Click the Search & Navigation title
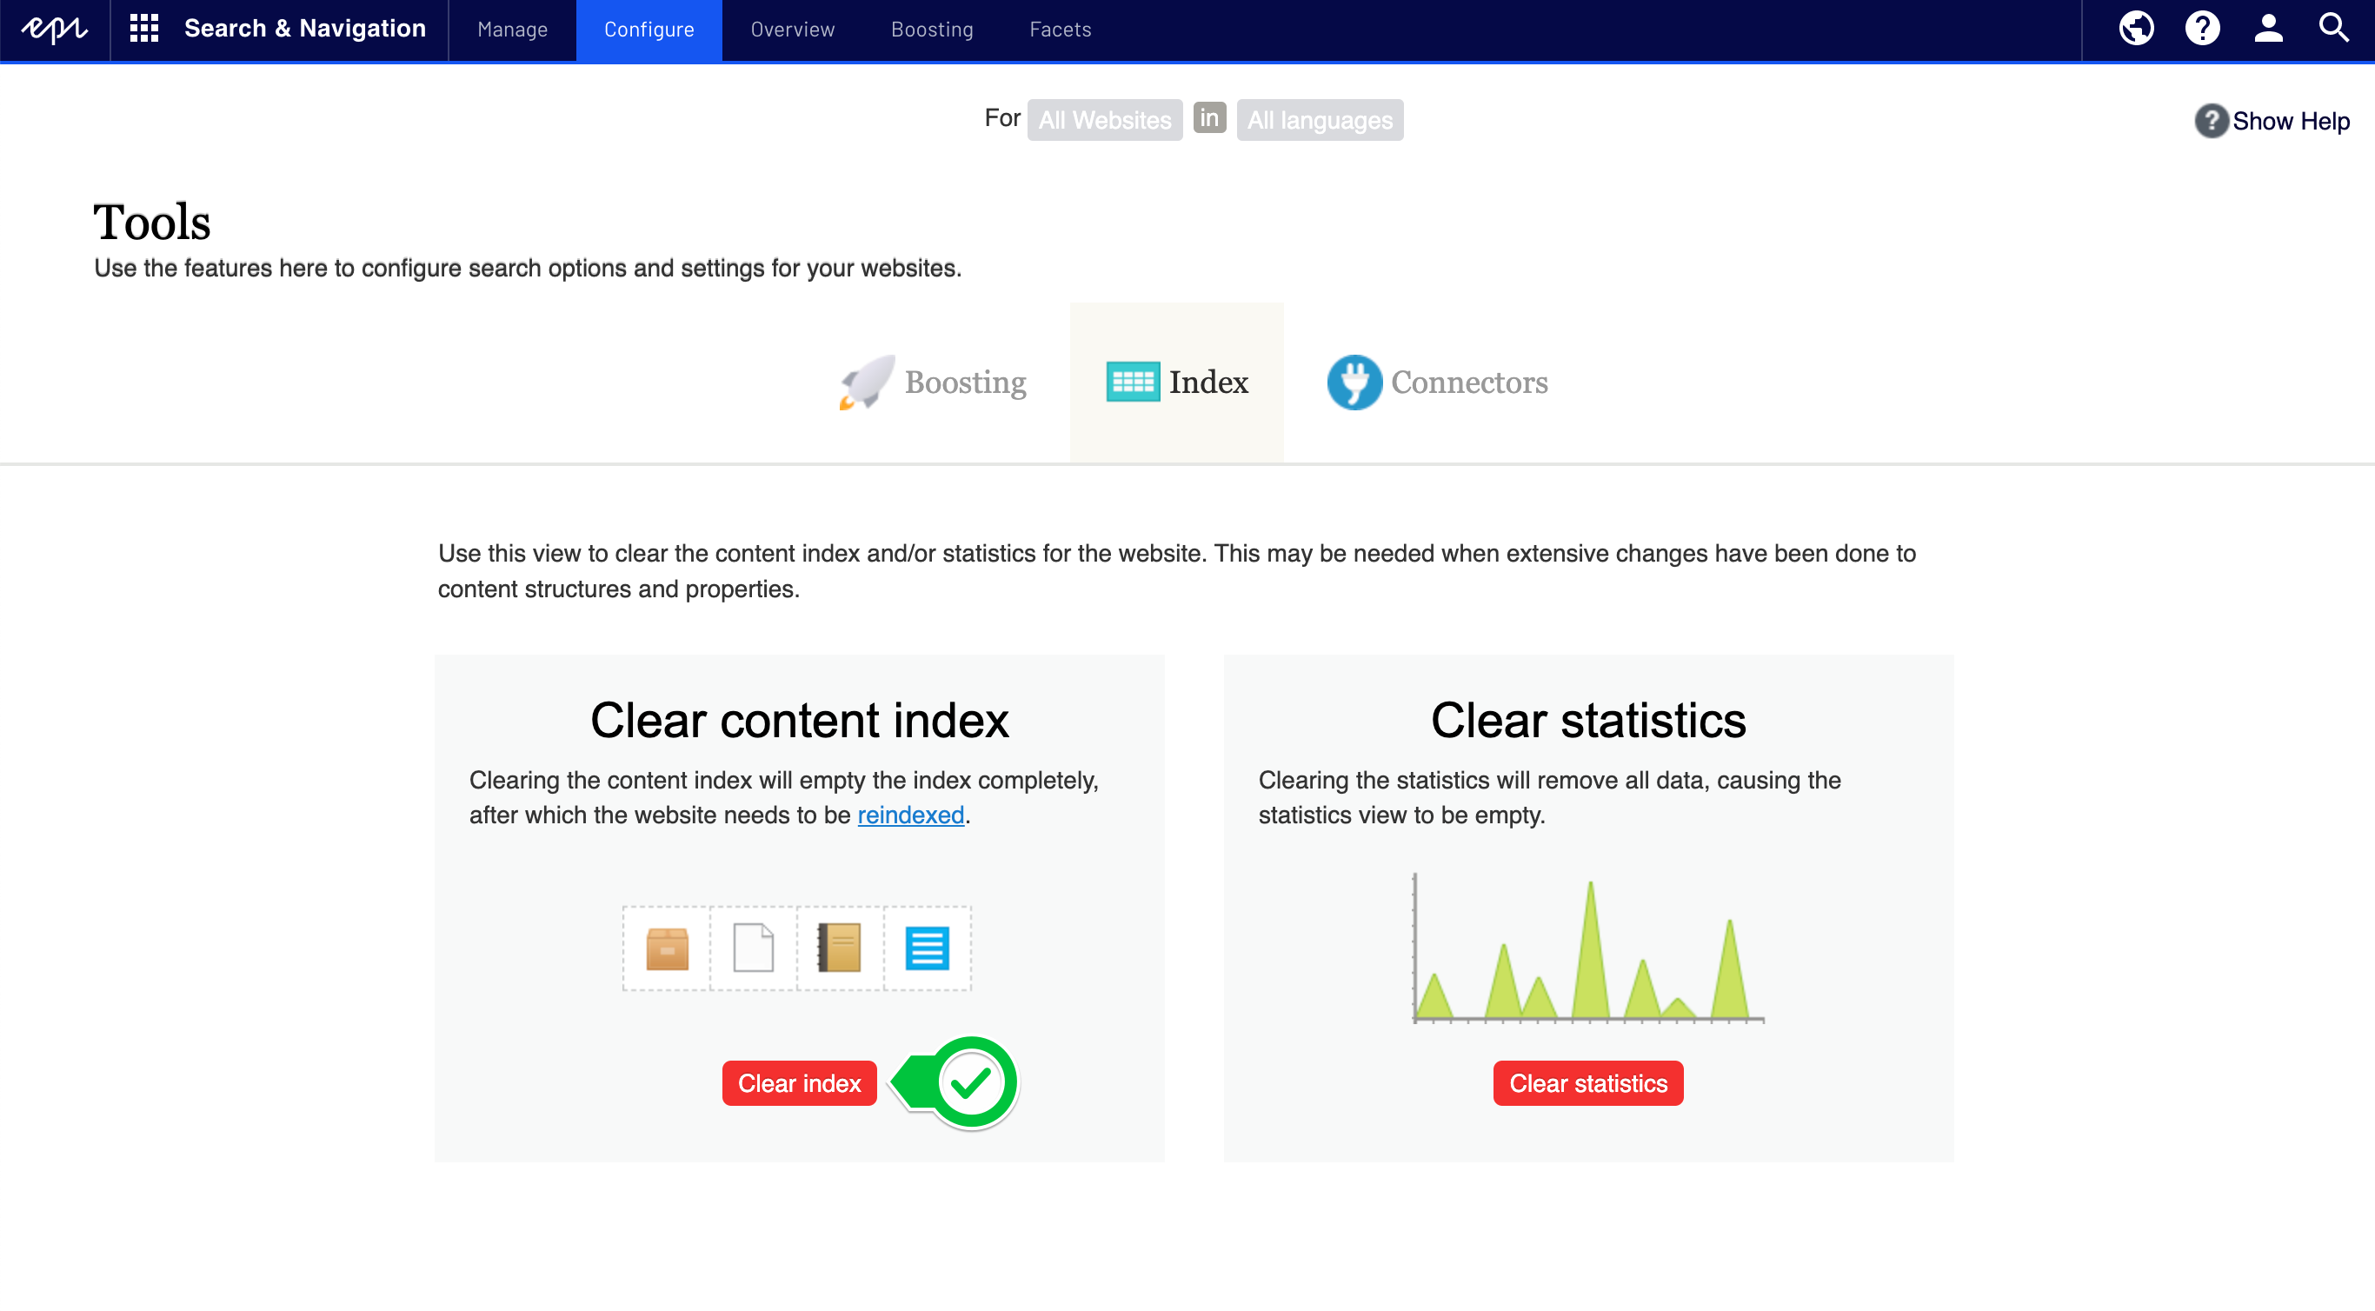Image resolution: width=2375 pixels, height=1311 pixels. (305, 29)
